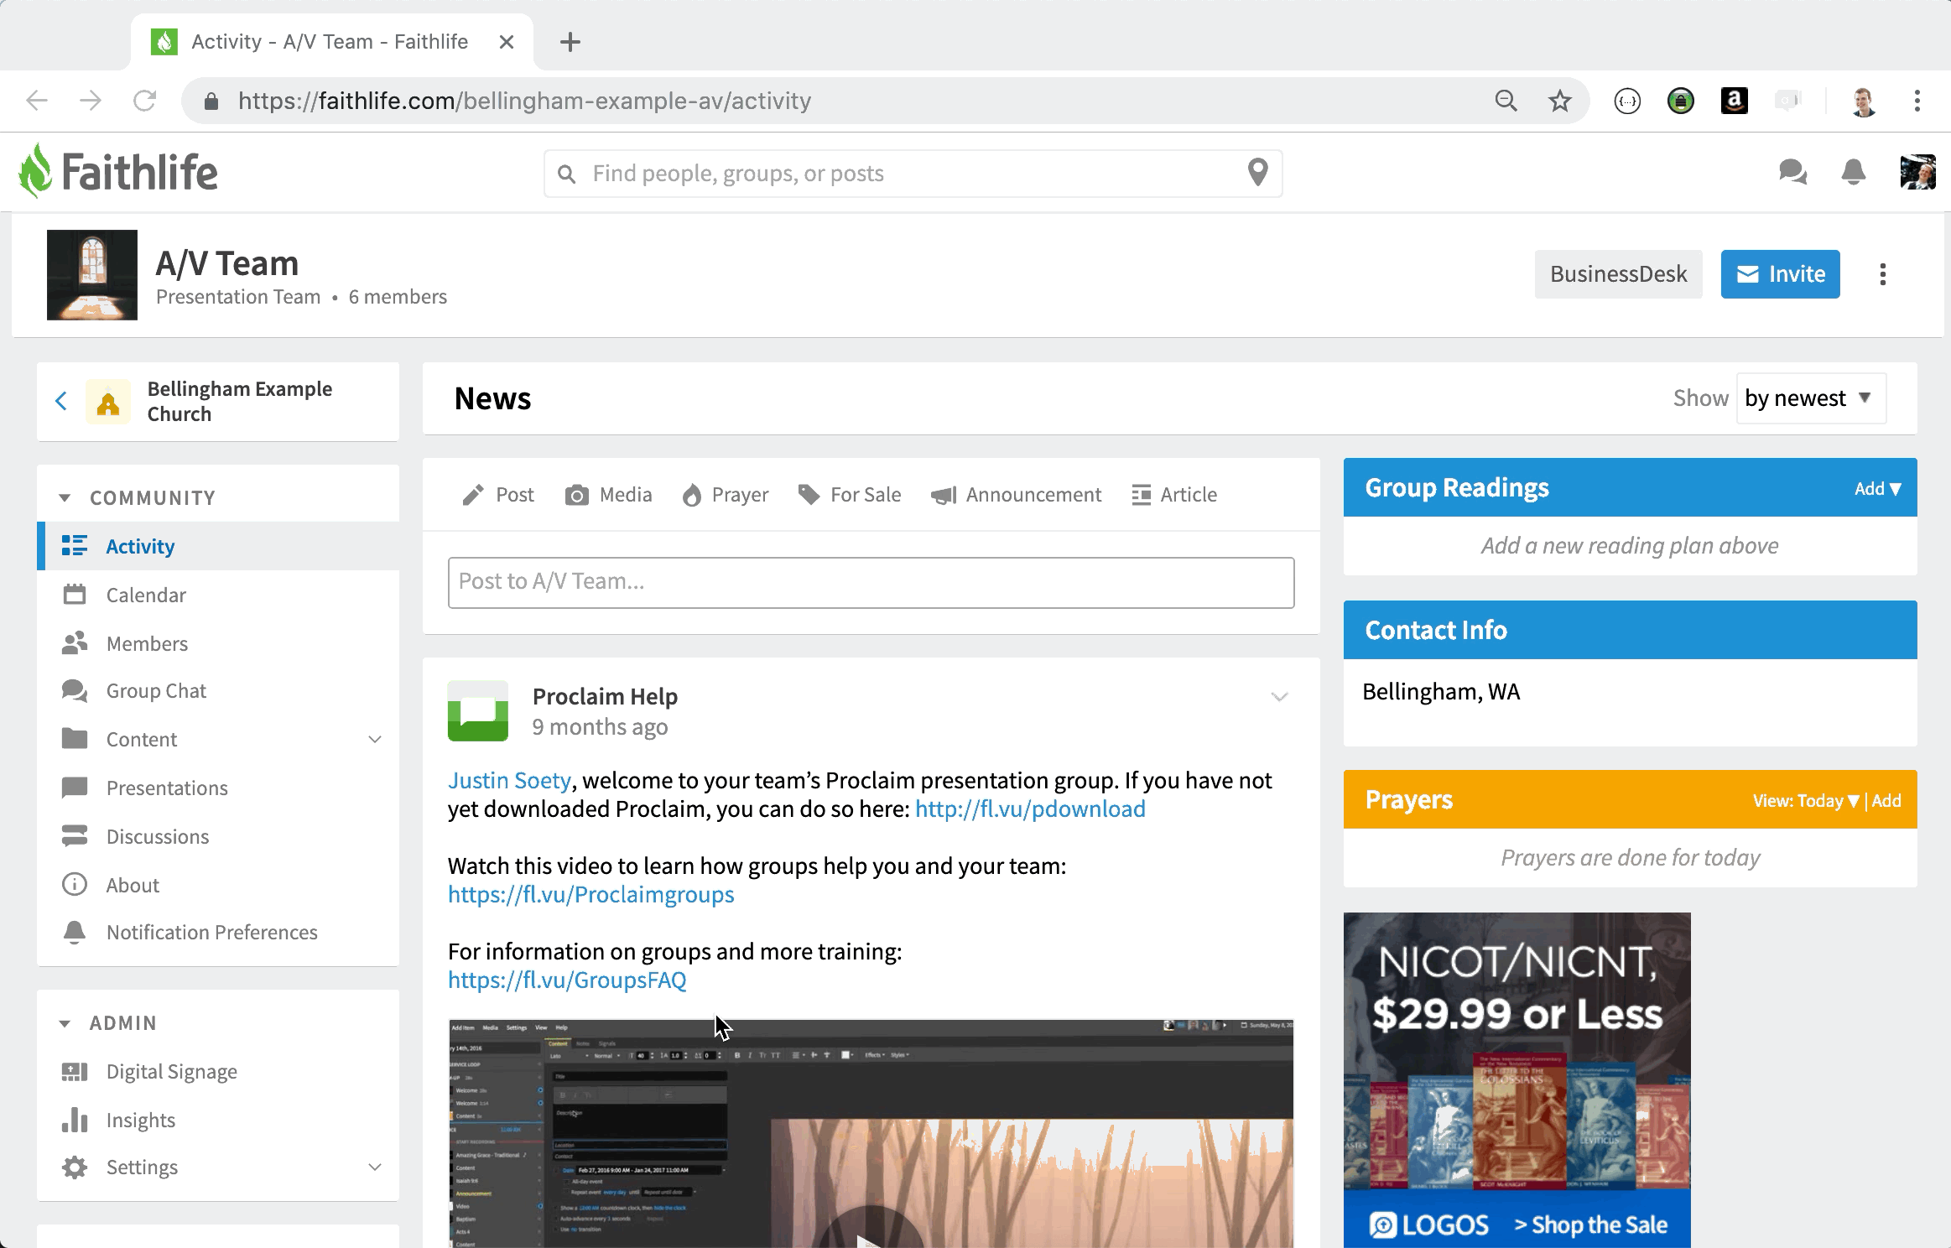The width and height of the screenshot is (1951, 1248).
Task: Reload the page in the browser
Action: [144, 101]
